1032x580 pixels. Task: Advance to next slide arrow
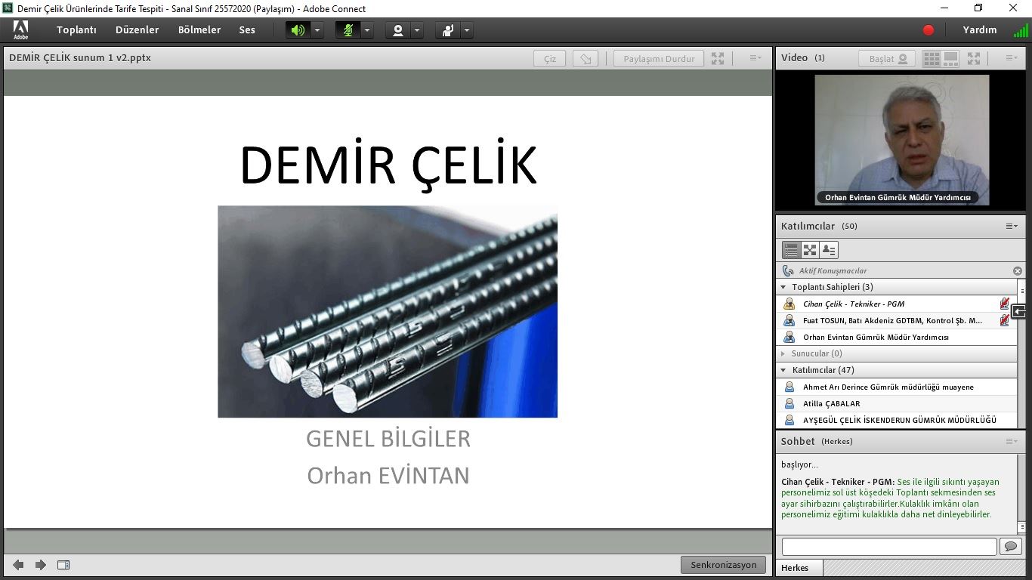[41, 565]
